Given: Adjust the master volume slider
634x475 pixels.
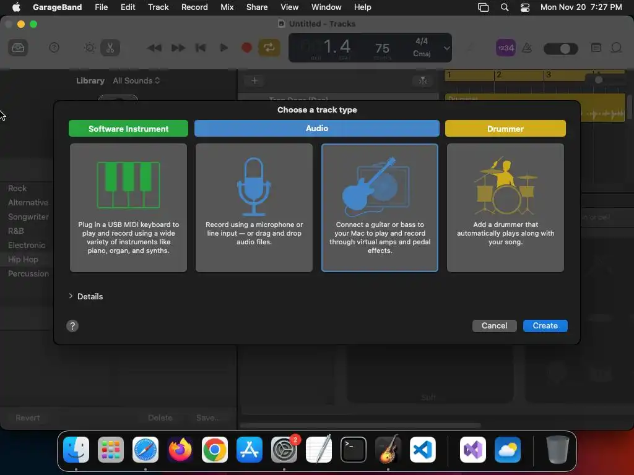Looking at the screenshot, I should pos(561,49).
